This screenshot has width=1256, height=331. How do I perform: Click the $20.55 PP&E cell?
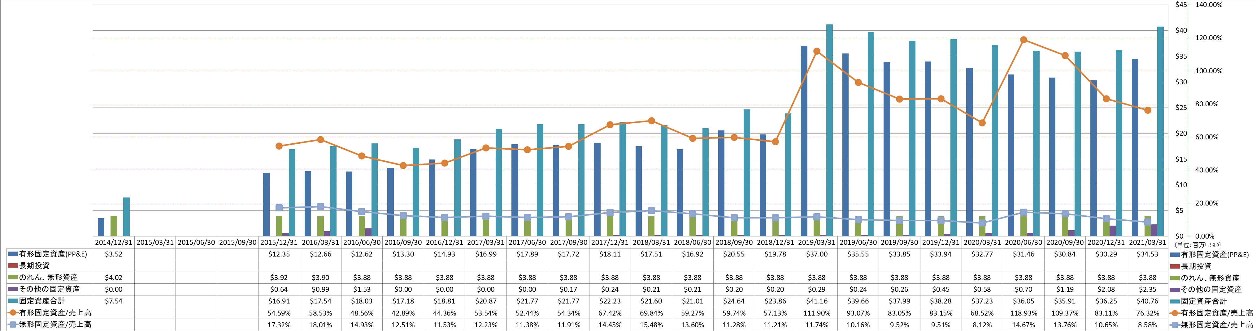click(734, 254)
